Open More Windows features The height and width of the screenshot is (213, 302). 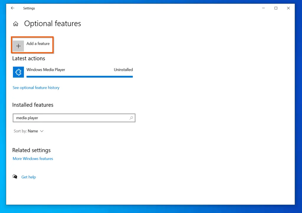coord(33,158)
